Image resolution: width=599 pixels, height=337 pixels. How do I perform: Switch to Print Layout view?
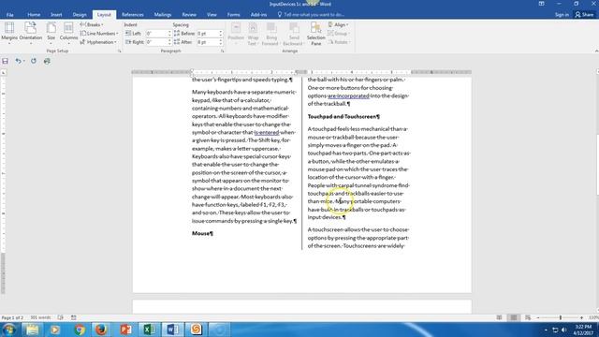tap(514, 318)
